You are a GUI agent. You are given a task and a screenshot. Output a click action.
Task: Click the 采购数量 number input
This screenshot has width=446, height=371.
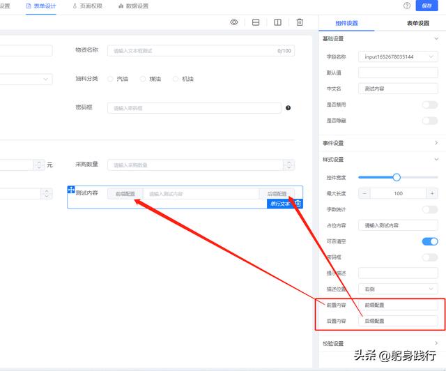point(195,165)
